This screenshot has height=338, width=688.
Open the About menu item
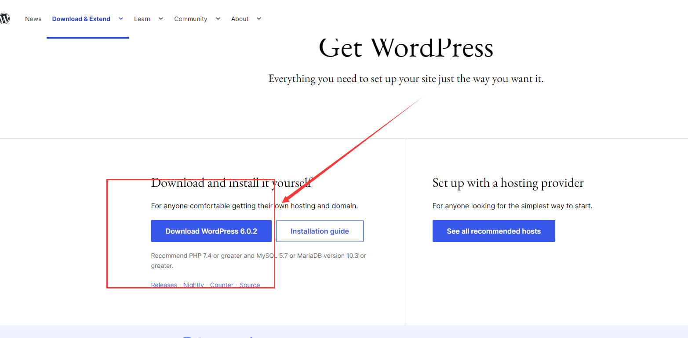pyautogui.click(x=240, y=19)
